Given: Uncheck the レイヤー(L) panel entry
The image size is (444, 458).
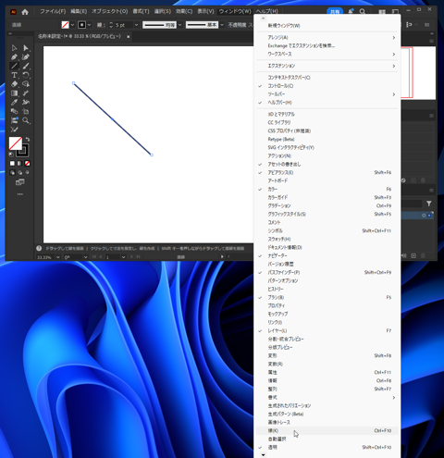Looking at the screenshot, I should pyautogui.click(x=327, y=330).
